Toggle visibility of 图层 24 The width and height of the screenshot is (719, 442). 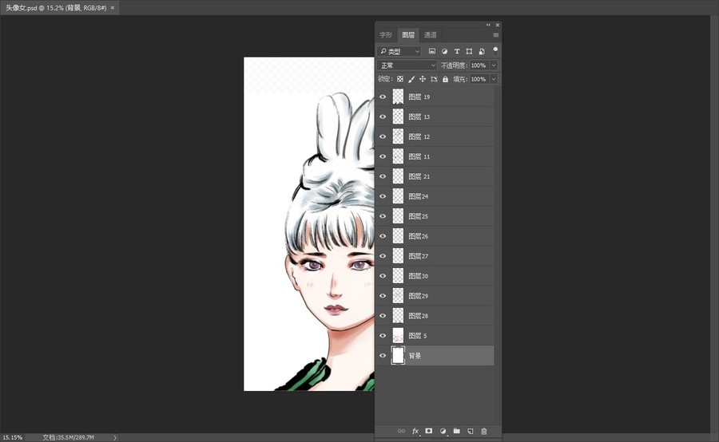pos(383,196)
